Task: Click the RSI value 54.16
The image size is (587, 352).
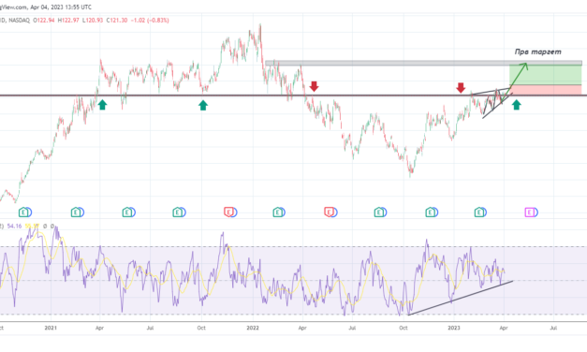Action: point(14,227)
